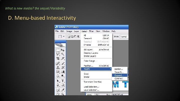The image size is (180, 101).
Task: Select the Magic Wand tool
Action: 63,54
